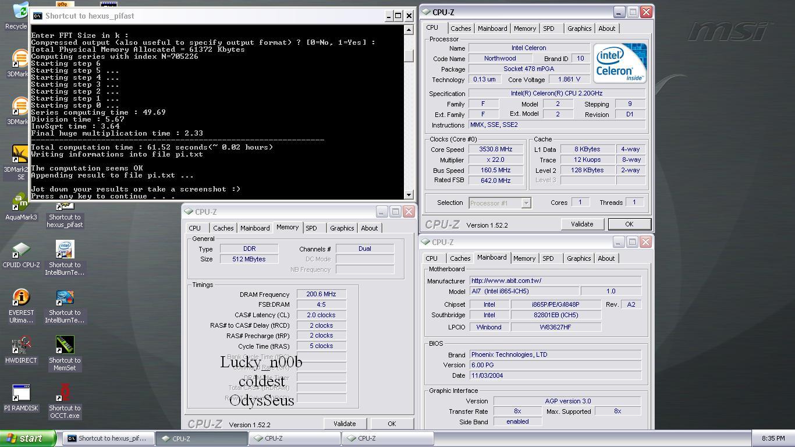Click the Core Speed value 3530.8 MHz
This screenshot has height=447, width=795.
[495, 150]
